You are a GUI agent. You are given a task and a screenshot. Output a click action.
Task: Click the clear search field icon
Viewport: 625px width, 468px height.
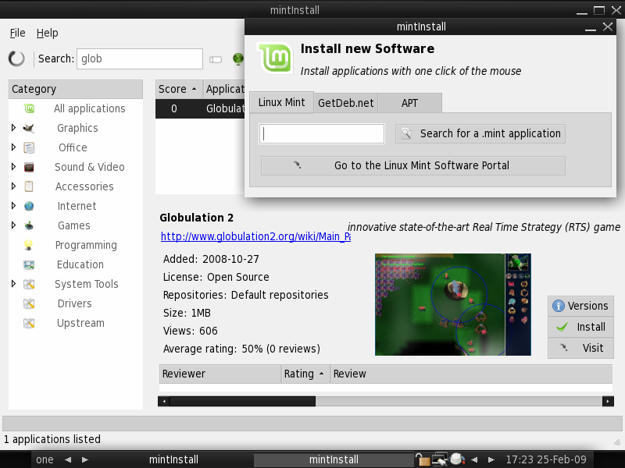click(x=216, y=59)
